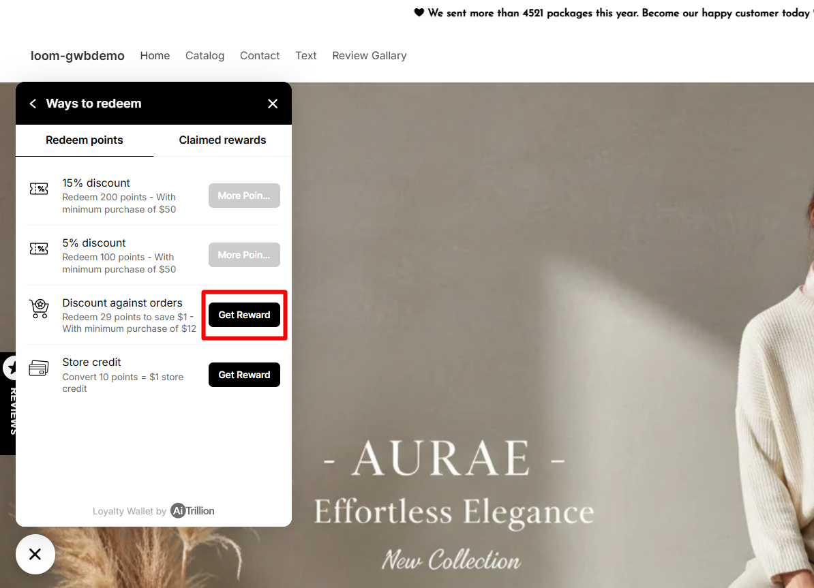This screenshot has width=814, height=588.
Task: Open the Contact menu item
Action: point(260,56)
